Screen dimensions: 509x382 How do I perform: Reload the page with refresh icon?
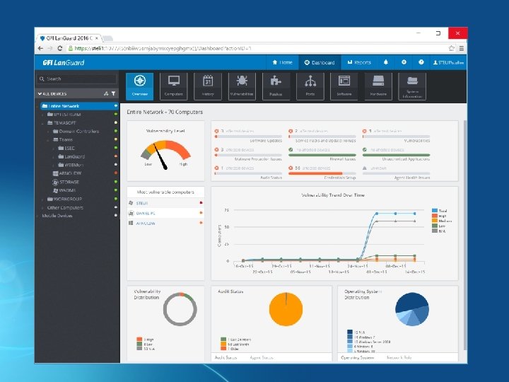pyautogui.click(x=59, y=48)
